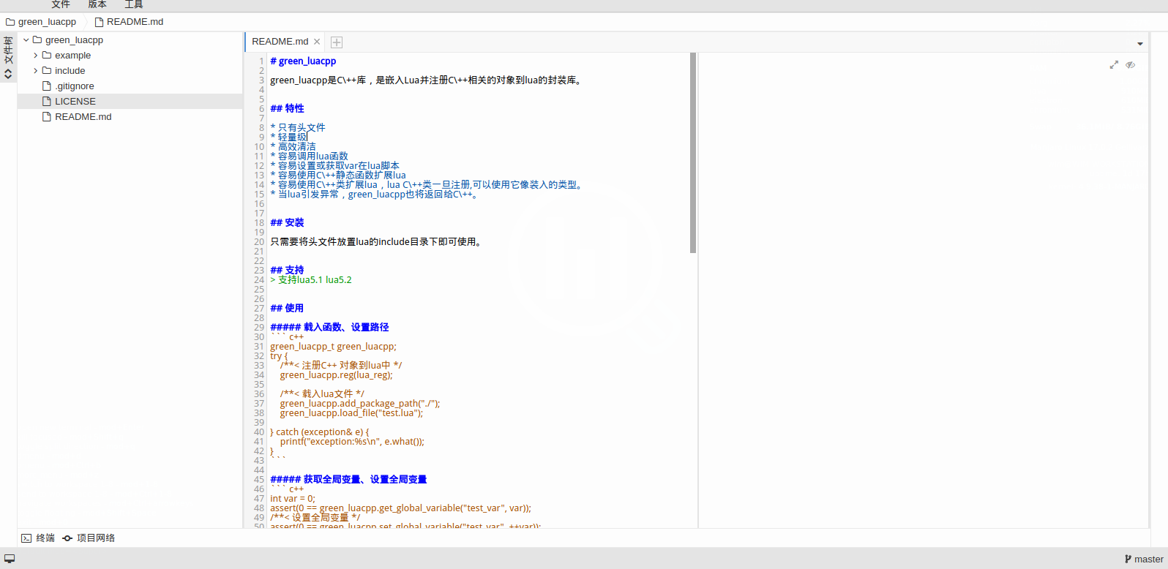Expand preview pane to fullscreen

point(1114,65)
